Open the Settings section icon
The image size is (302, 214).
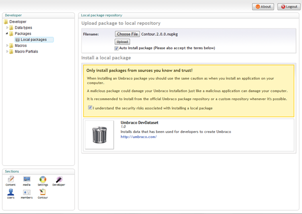point(43,179)
